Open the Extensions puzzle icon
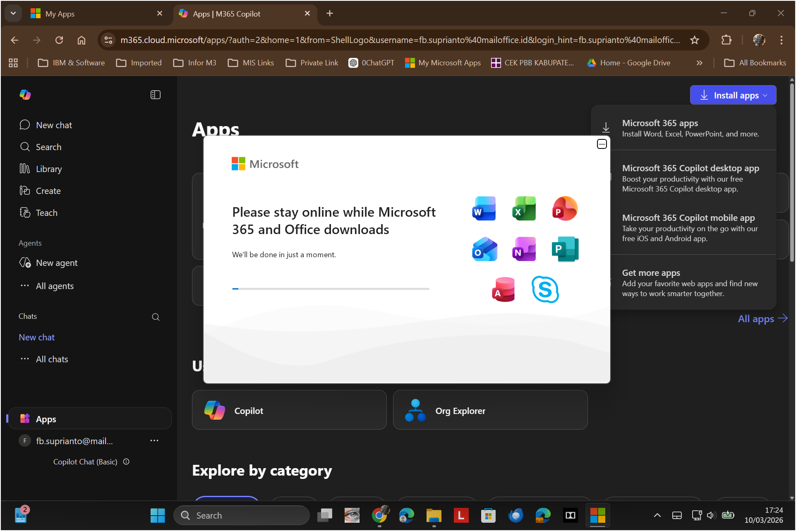The width and height of the screenshot is (796, 531). [x=726, y=40]
